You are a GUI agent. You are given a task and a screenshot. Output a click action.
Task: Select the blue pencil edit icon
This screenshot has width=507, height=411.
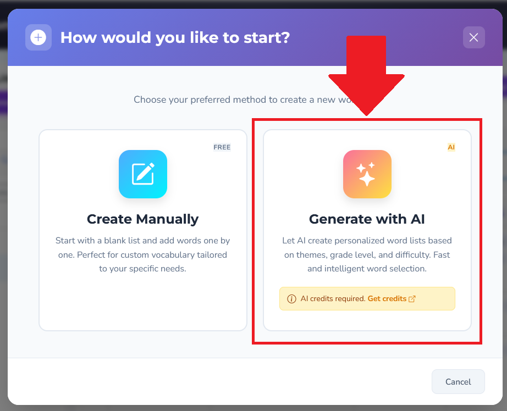[143, 174]
